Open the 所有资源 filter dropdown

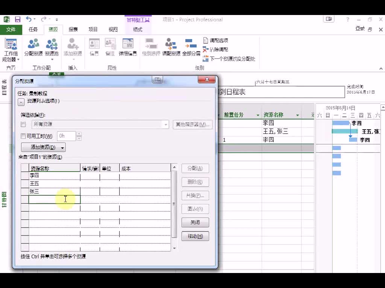[165, 124]
